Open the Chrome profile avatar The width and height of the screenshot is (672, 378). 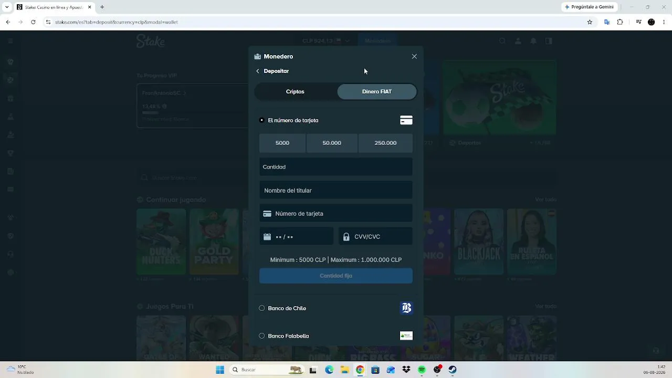pos(652,22)
